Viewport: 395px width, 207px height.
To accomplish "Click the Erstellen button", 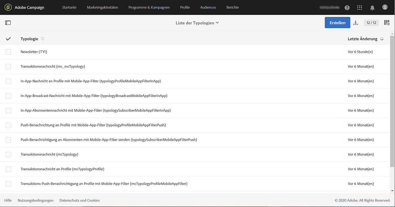I will 337,22.
